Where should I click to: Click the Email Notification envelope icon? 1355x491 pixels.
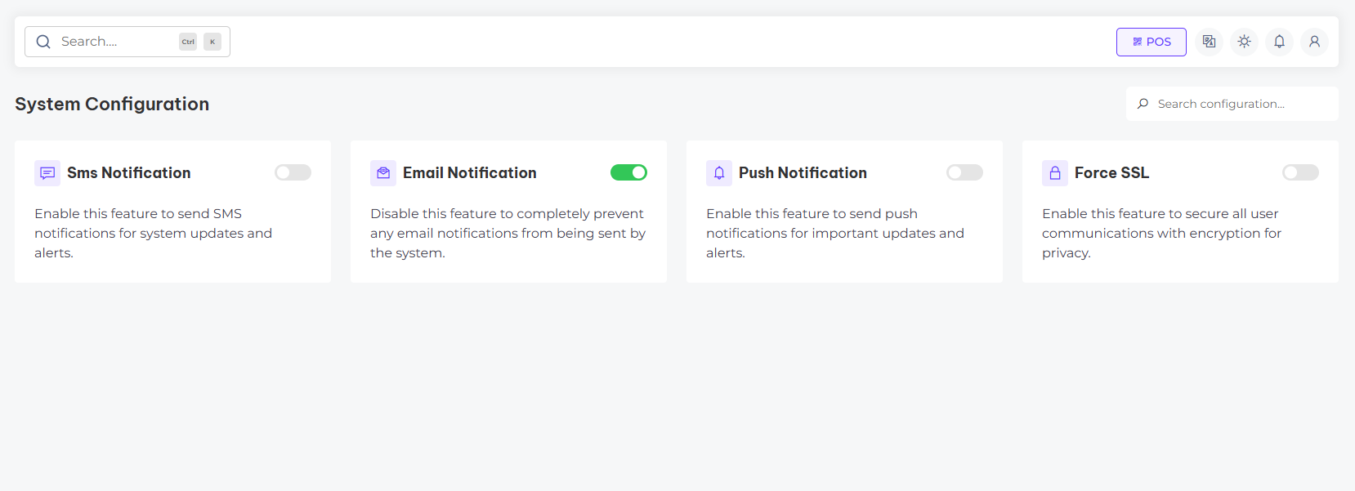(x=383, y=173)
